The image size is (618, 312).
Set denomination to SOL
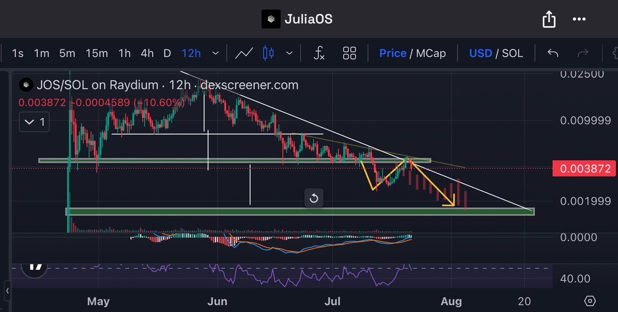[512, 53]
